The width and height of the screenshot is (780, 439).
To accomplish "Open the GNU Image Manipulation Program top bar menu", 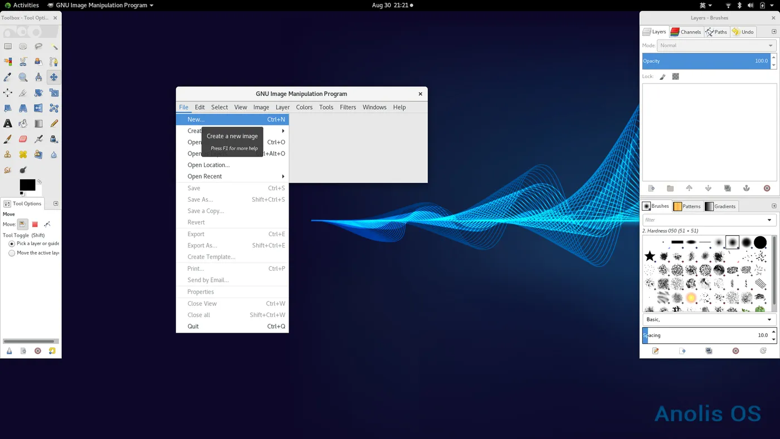I will [x=100, y=5].
